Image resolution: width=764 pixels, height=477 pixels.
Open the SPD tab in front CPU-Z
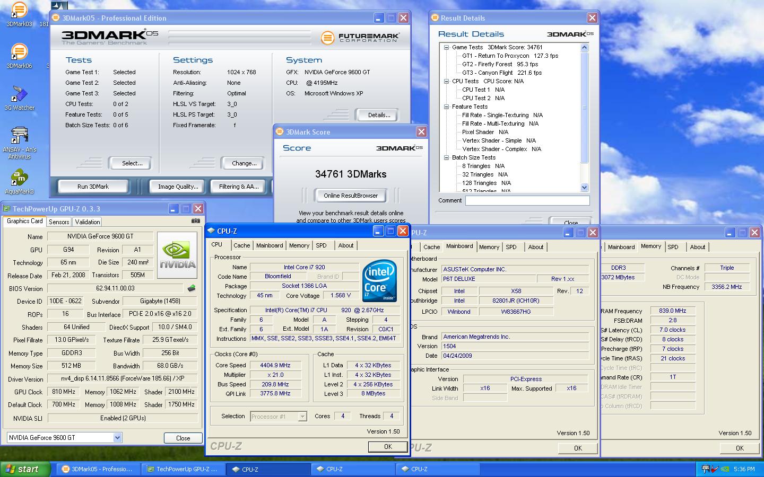pos(322,245)
